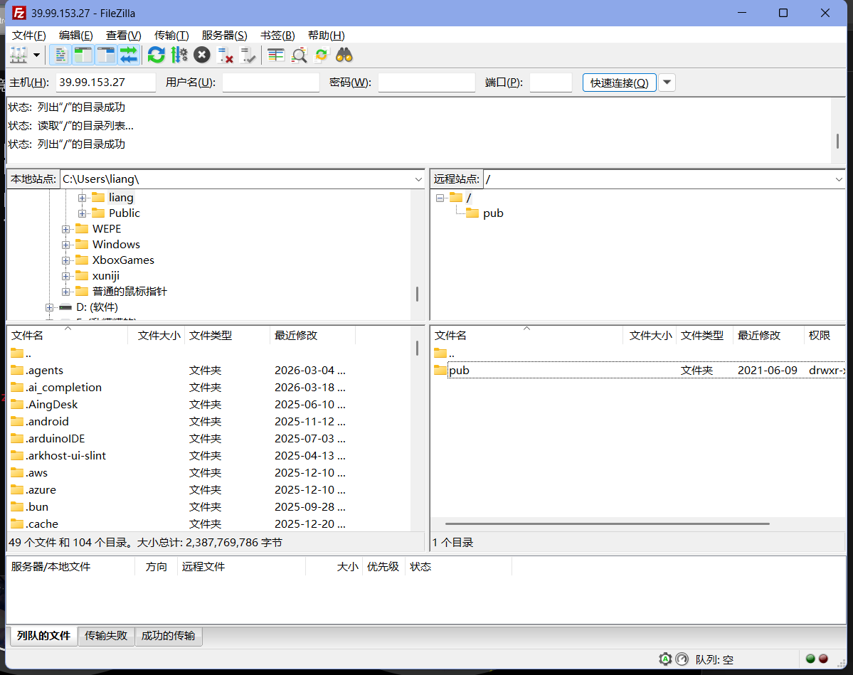The width and height of the screenshot is (853, 675).
Task: Search for files recursively (binoculars)
Action: [344, 55]
